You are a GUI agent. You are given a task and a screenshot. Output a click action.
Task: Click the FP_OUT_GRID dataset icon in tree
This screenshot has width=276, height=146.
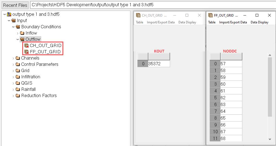pyautogui.click(x=26, y=52)
